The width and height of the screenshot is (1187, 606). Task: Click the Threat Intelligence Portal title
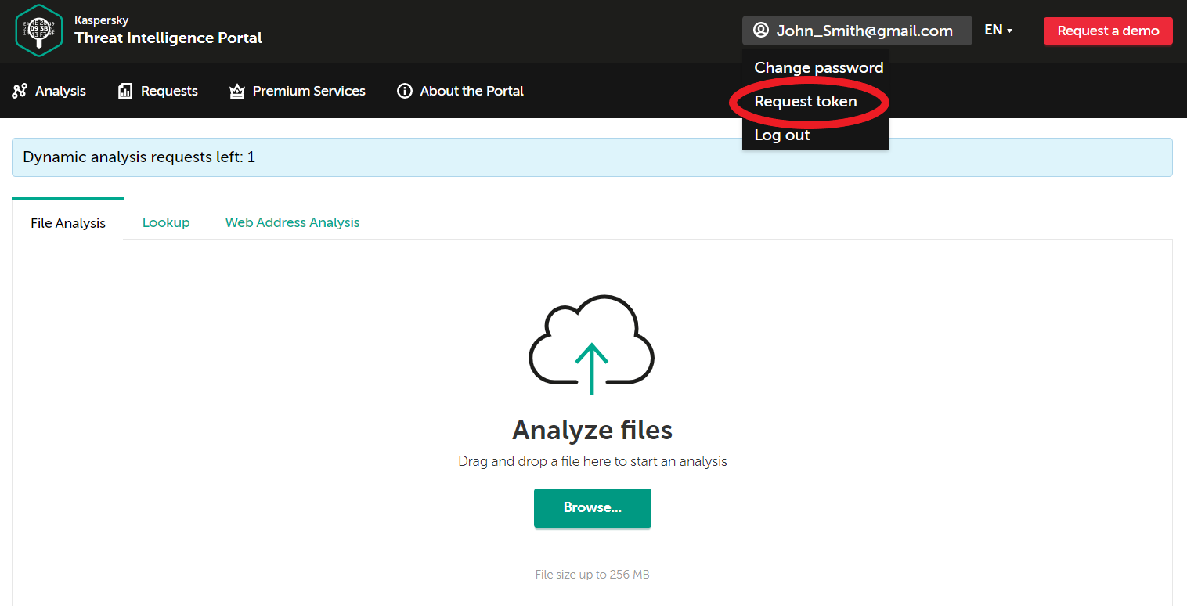click(168, 38)
